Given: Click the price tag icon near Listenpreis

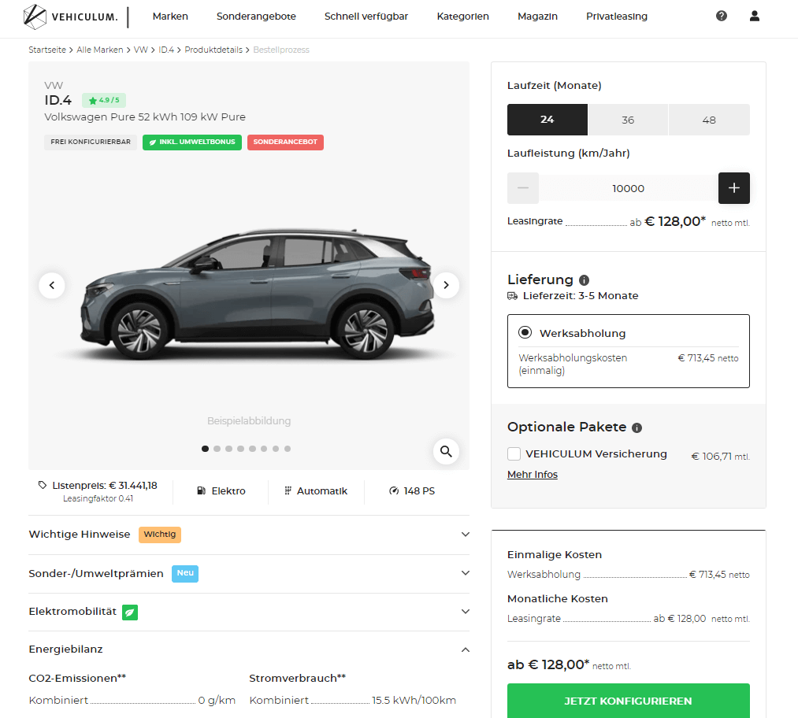Looking at the screenshot, I should tap(43, 485).
